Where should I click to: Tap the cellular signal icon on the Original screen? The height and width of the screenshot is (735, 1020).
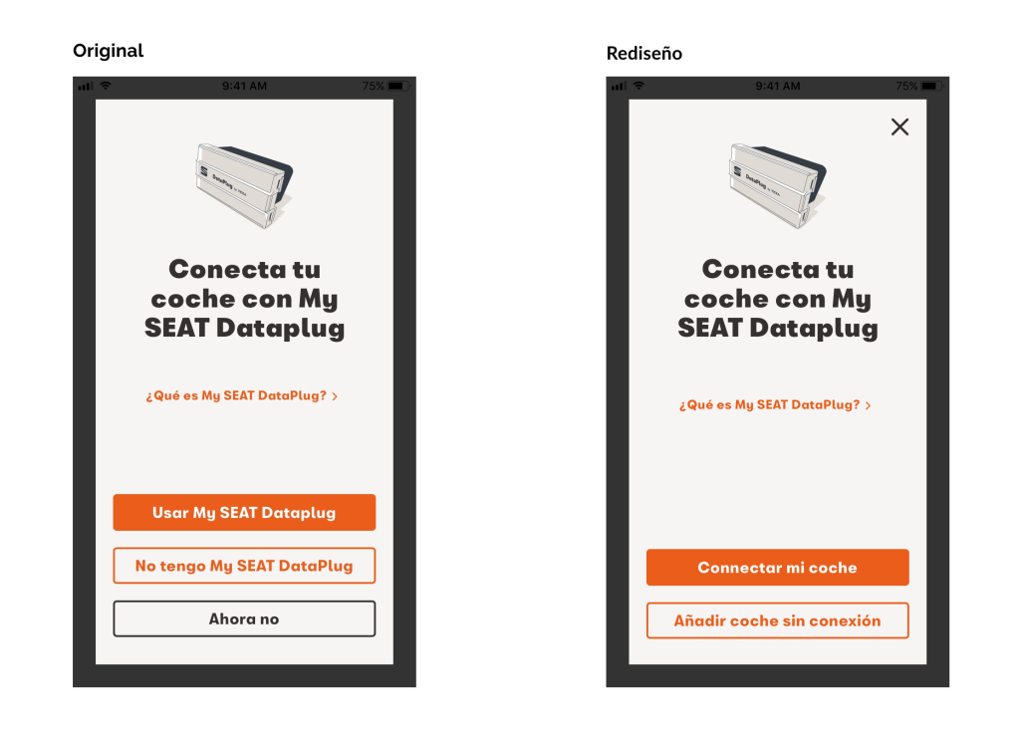pos(86,86)
